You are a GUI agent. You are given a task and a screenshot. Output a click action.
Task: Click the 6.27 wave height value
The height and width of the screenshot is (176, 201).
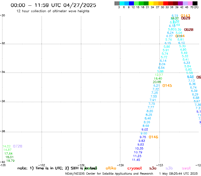[x=169, y=36]
